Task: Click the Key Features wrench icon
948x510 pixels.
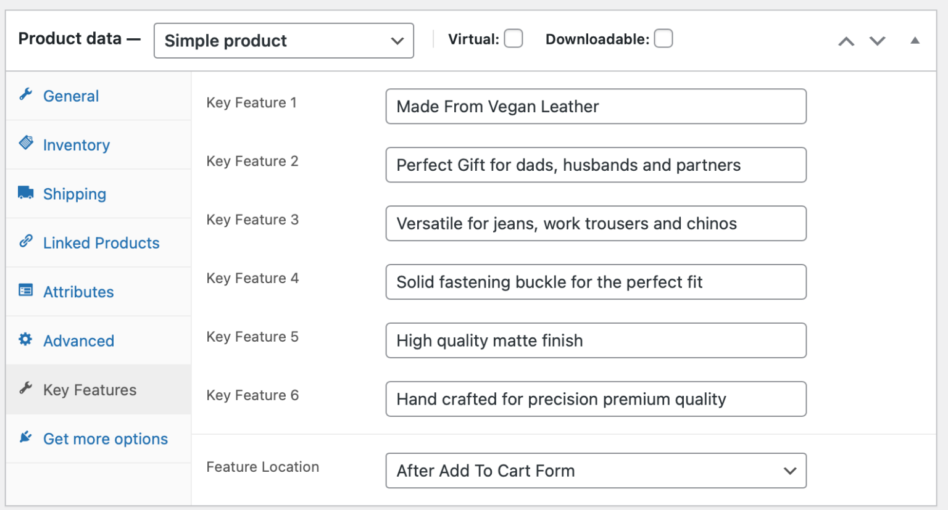Action: coord(25,388)
